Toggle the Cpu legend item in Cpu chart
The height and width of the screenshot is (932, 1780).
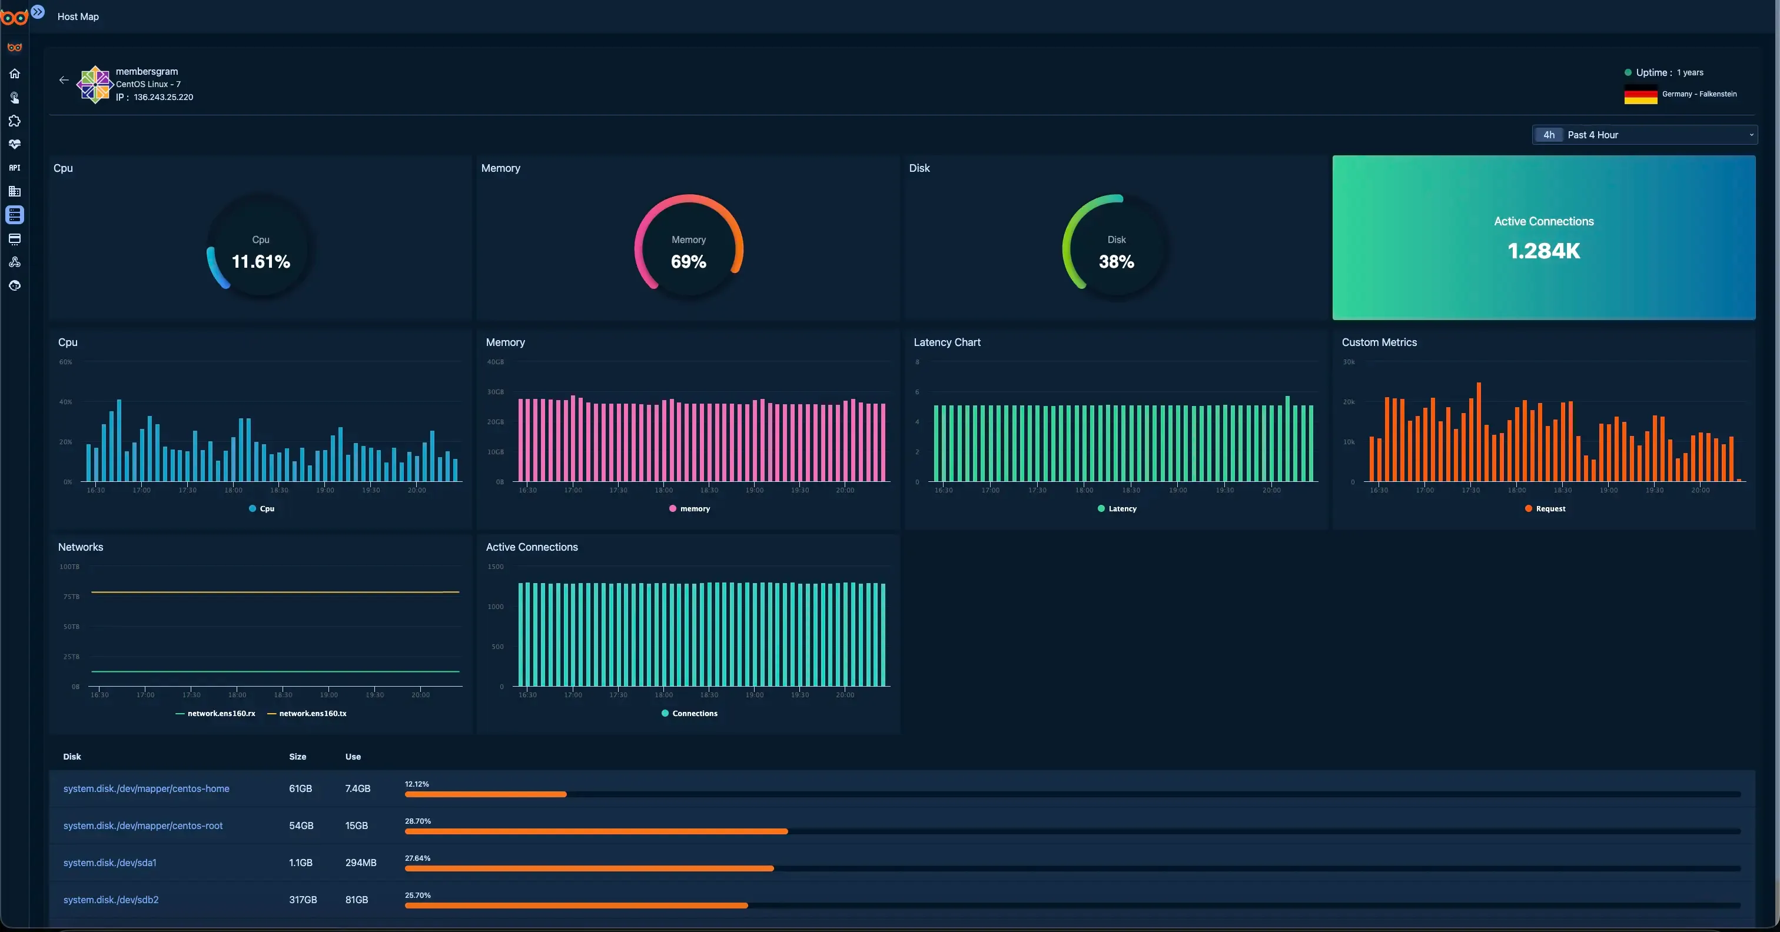(261, 508)
